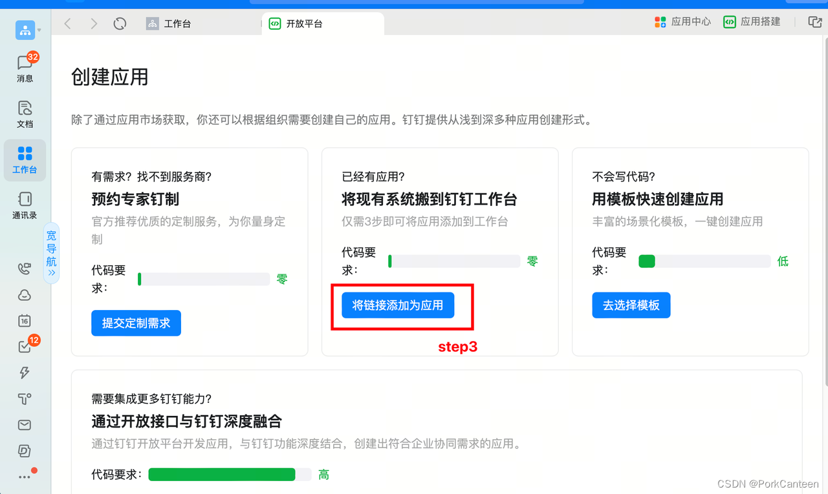Screen dimensions: 828x494
Task: Click the 将现有系统搬到钉钉工作台 heading
Action: pyautogui.click(x=430, y=199)
